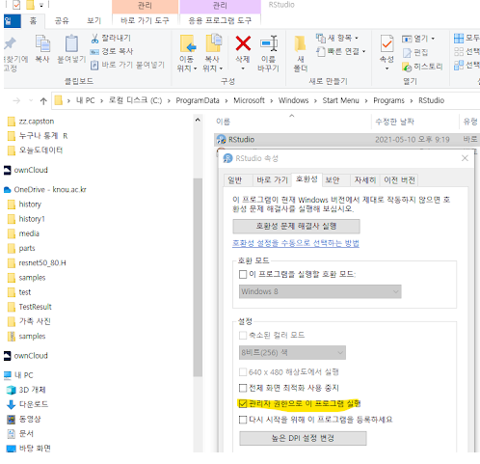Screen dimensions: 480x464
Task: Expand 열기 (Open) dropdown arrow
Action: click(433, 39)
